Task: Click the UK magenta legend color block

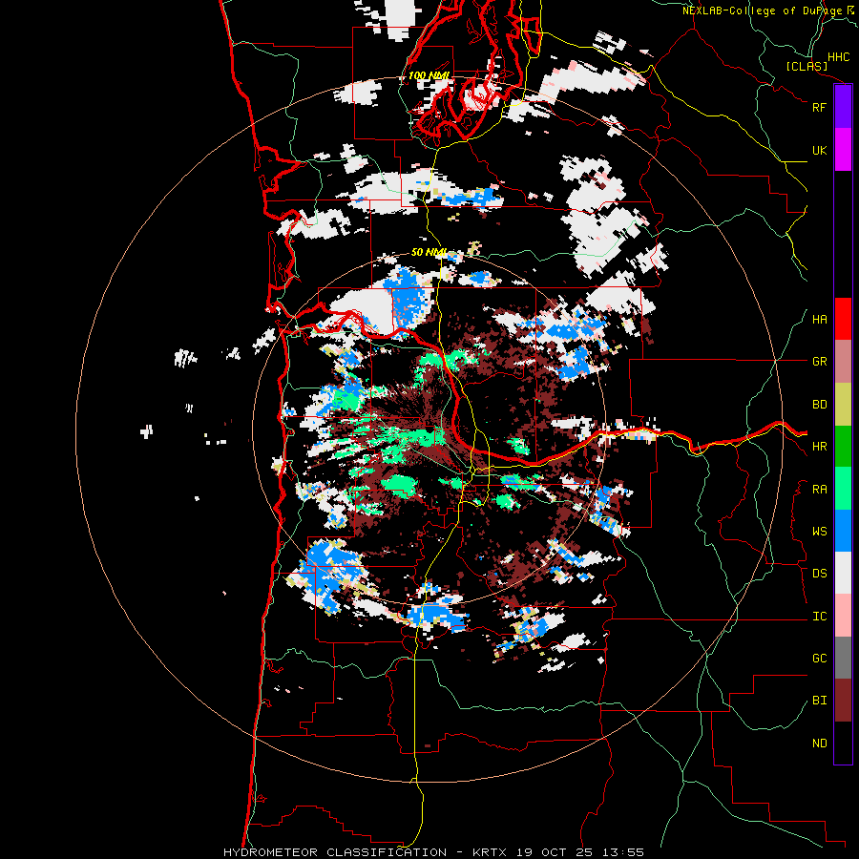Action: (x=843, y=150)
